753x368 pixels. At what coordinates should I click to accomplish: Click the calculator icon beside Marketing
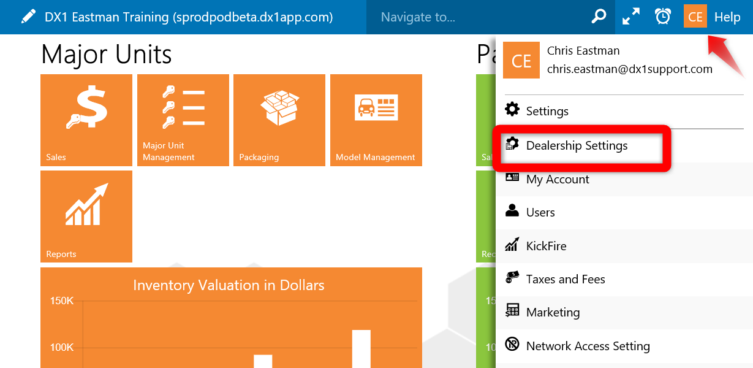512,310
